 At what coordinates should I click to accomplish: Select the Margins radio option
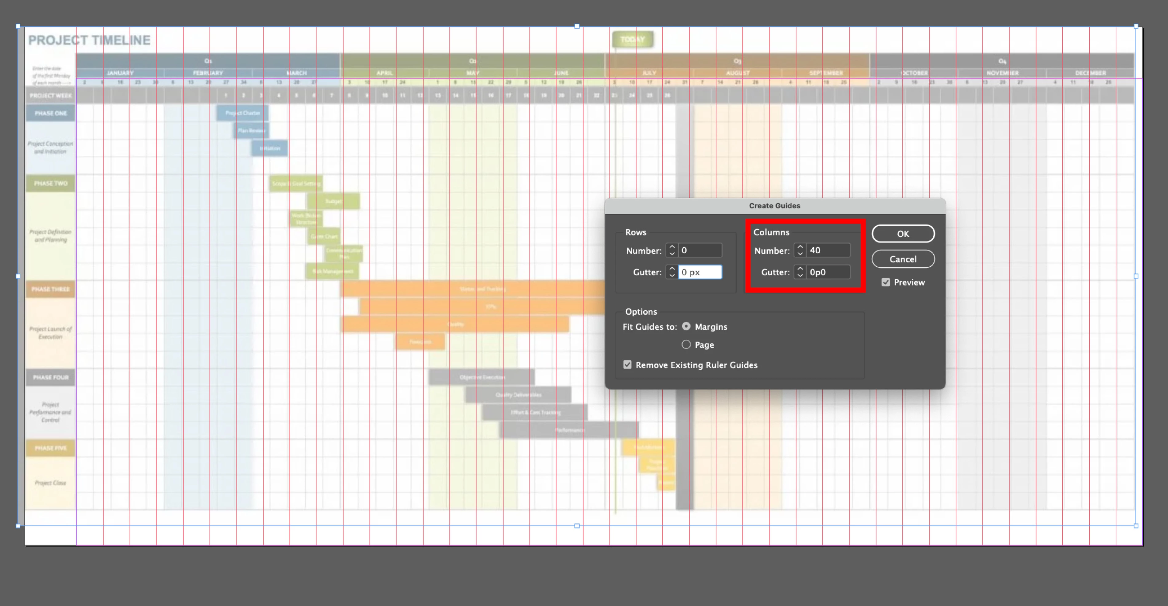[x=686, y=326]
